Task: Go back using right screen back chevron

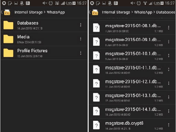Action: click(x=90, y=12)
